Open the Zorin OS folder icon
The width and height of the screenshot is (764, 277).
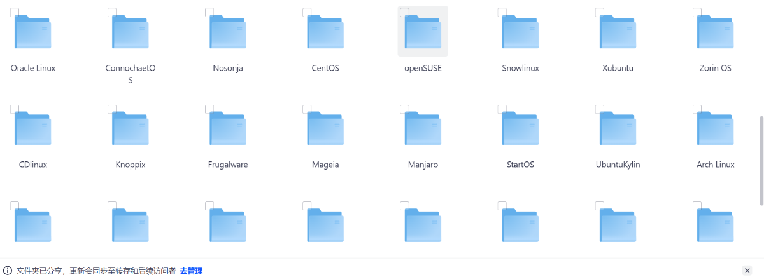pyautogui.click(x=715, y=32)
